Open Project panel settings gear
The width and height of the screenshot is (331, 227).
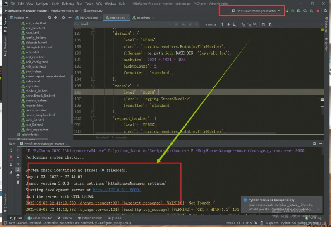point(64,17)
